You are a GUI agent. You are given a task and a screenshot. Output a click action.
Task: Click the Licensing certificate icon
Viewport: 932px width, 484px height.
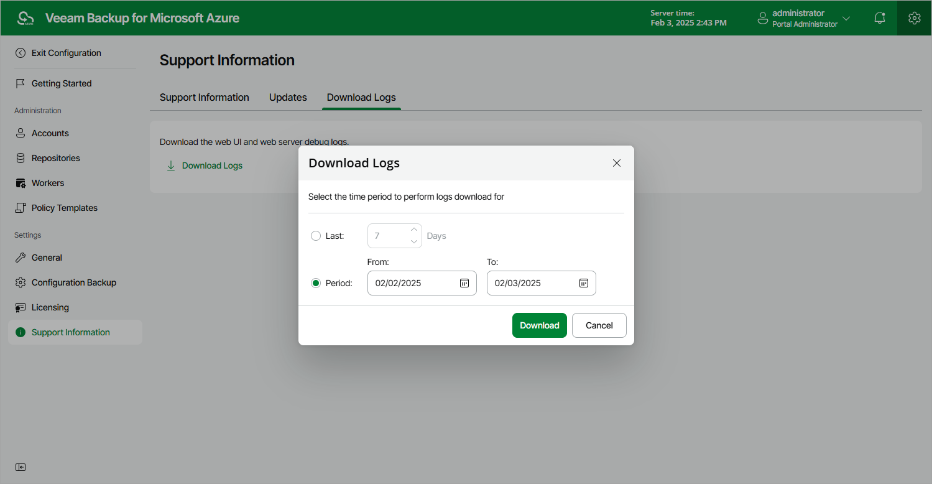point(21,307)
